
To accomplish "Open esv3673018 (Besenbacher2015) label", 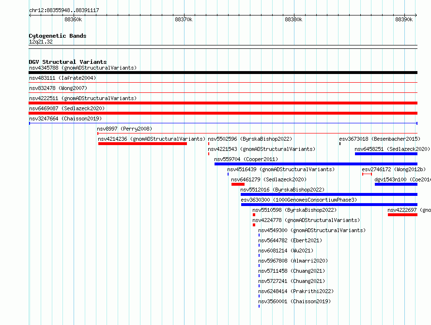I will tap(380, 139).
